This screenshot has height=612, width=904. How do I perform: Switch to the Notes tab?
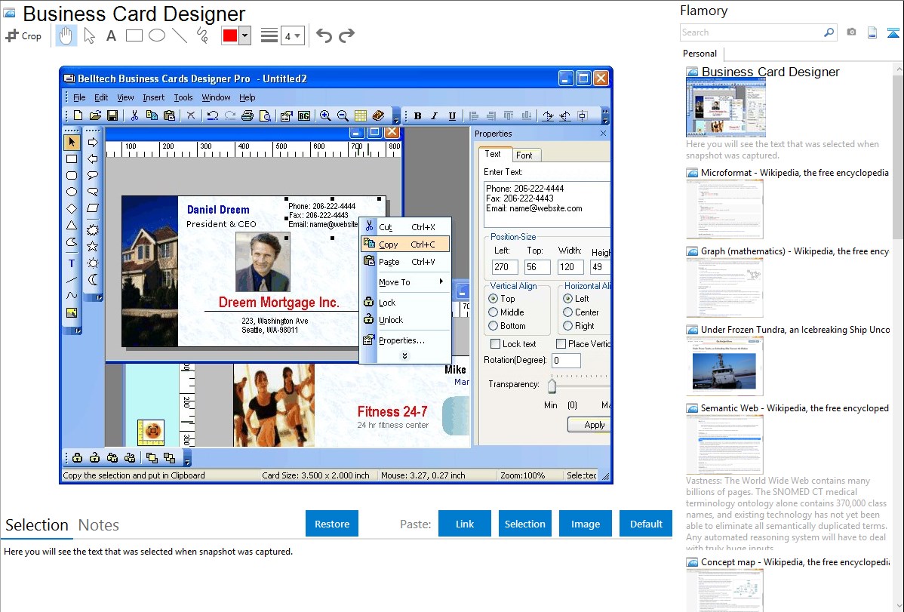[99, 525]
